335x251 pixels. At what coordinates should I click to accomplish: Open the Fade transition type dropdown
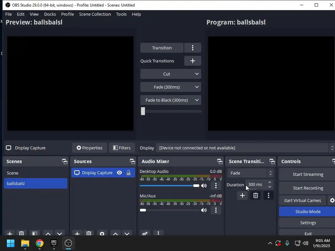(250, 173)
